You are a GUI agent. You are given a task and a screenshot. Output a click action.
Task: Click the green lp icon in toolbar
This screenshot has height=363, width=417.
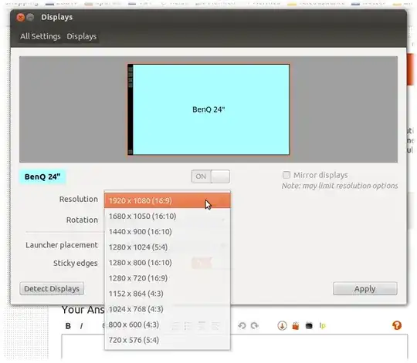pos(322,325)
